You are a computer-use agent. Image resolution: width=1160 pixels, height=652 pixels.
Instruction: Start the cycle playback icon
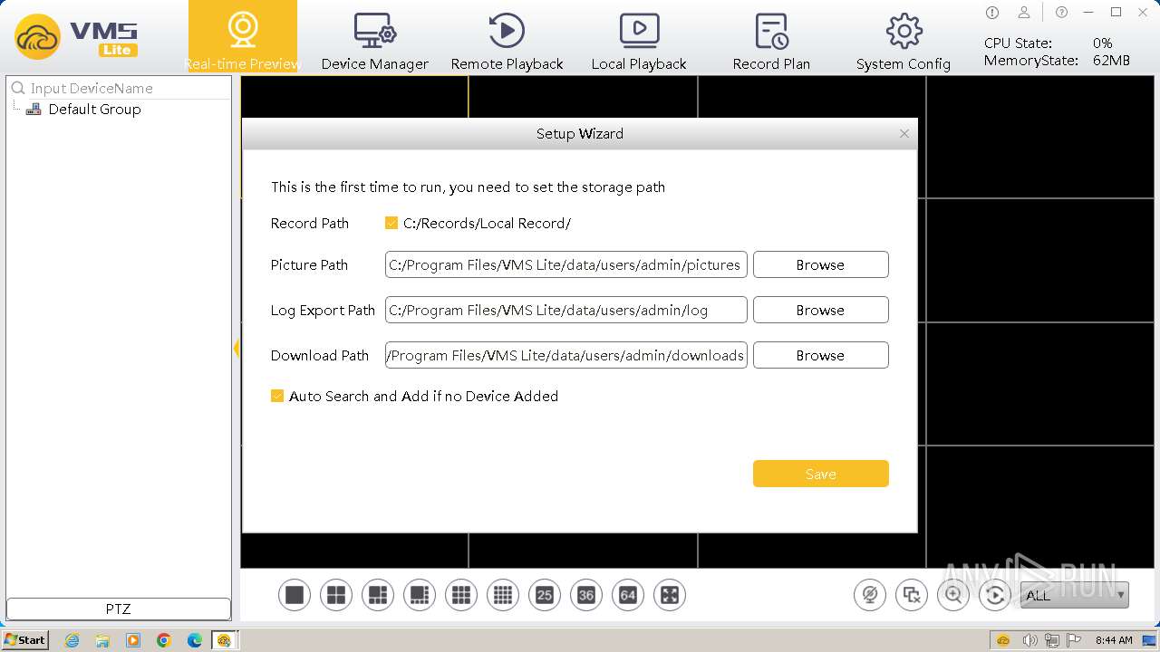point(995,595)
